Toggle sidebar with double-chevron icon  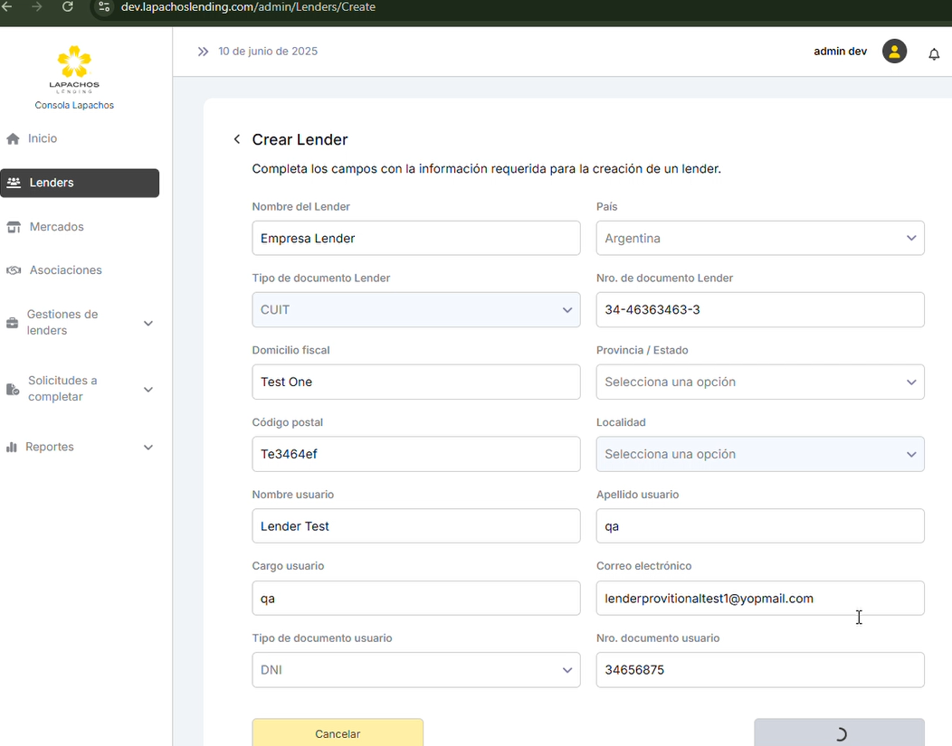coord(203,52)
